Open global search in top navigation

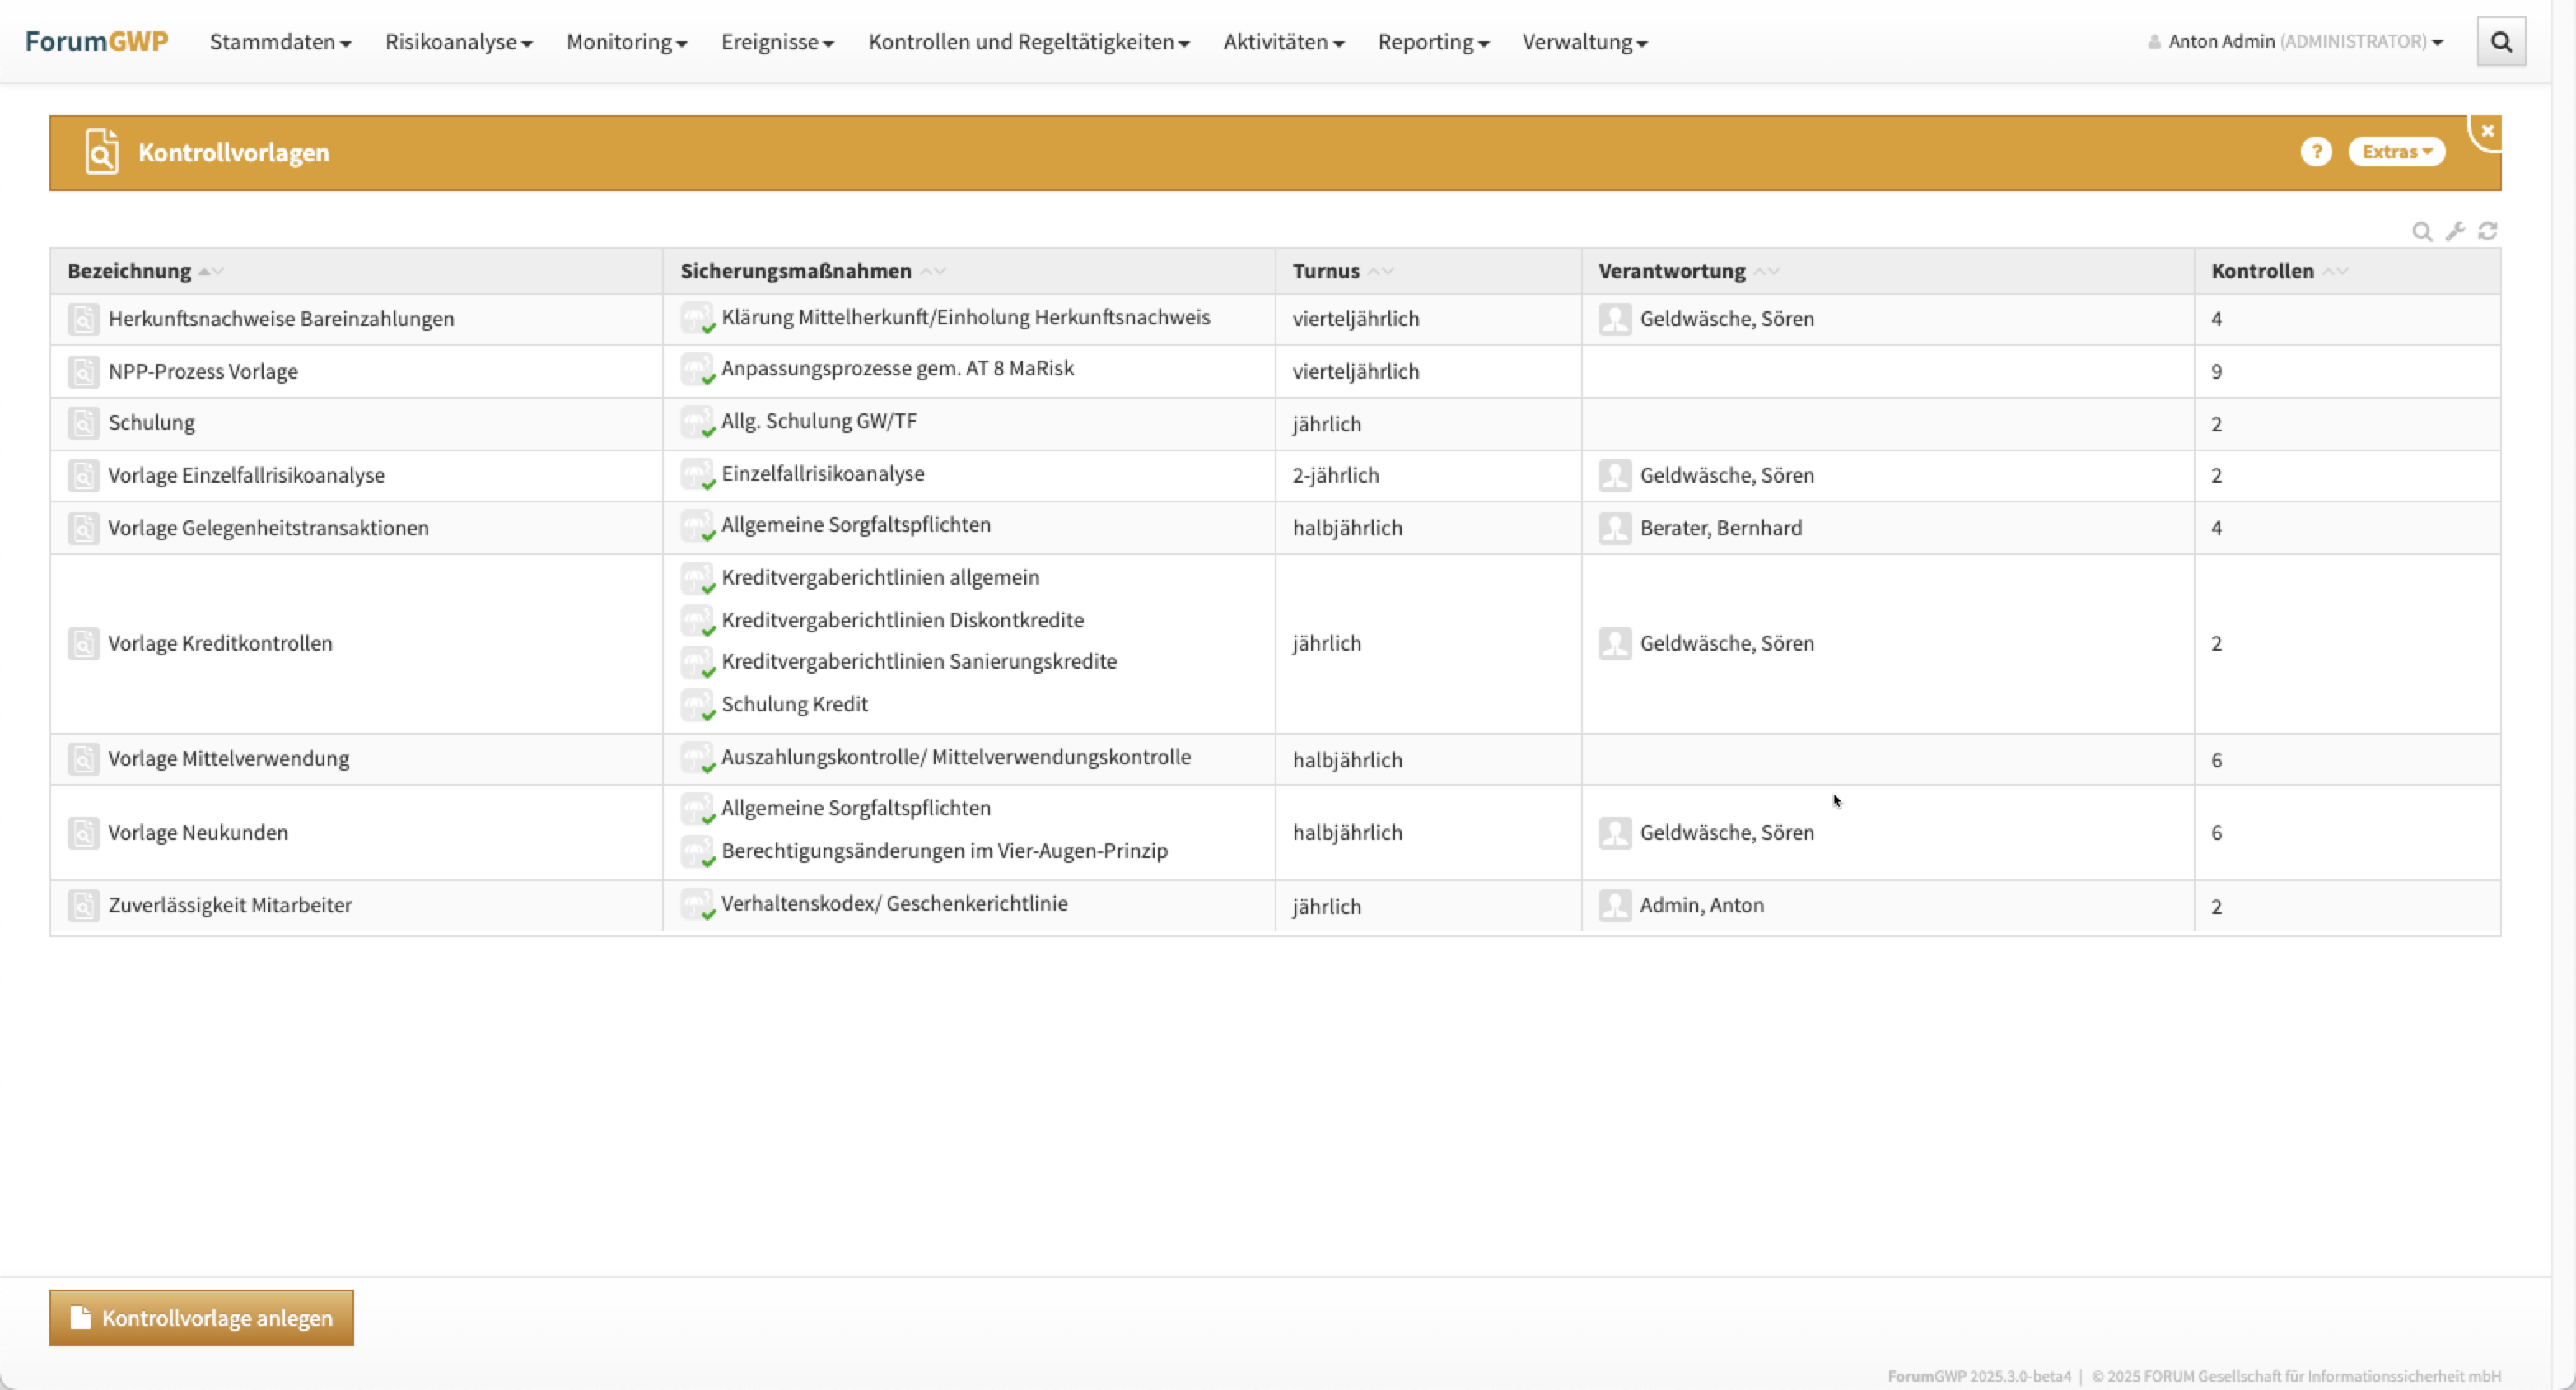(2500, 42)
